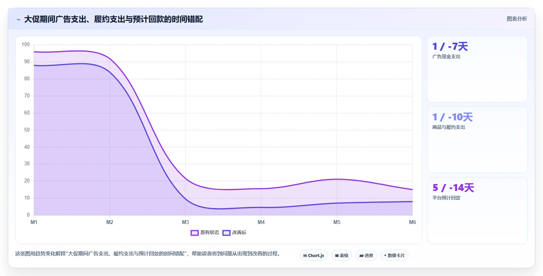Image resolution: width=543 pixels, height=276 pixels.
Task: Click the value 5 / -14天
Action: 453,188
